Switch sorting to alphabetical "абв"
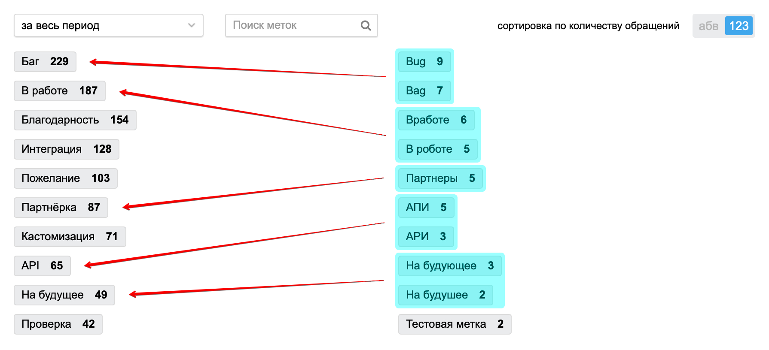The width and height of the screenshot is (769, 350). click(708, 26)
